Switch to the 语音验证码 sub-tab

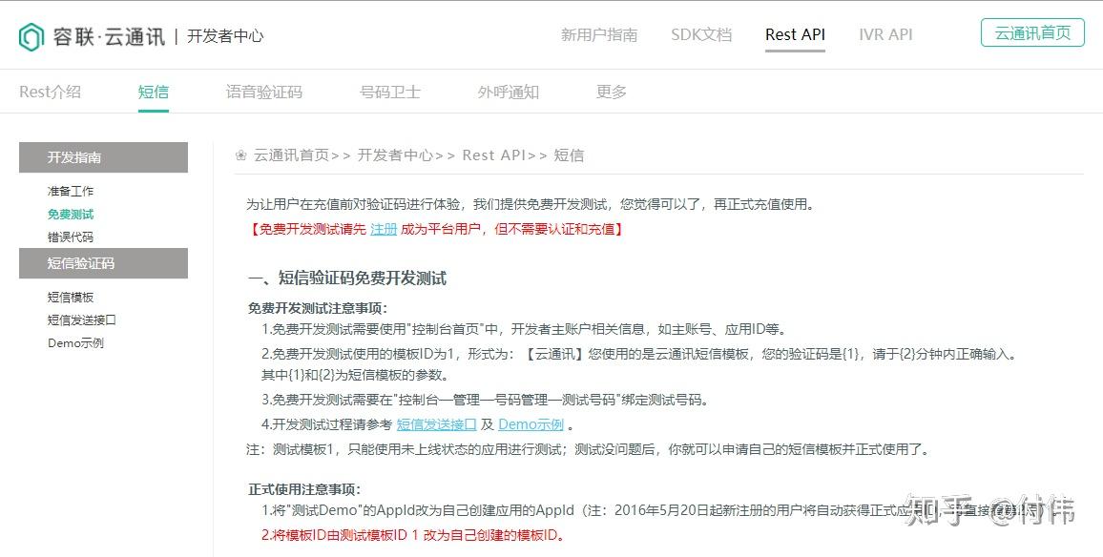[263, 93]
